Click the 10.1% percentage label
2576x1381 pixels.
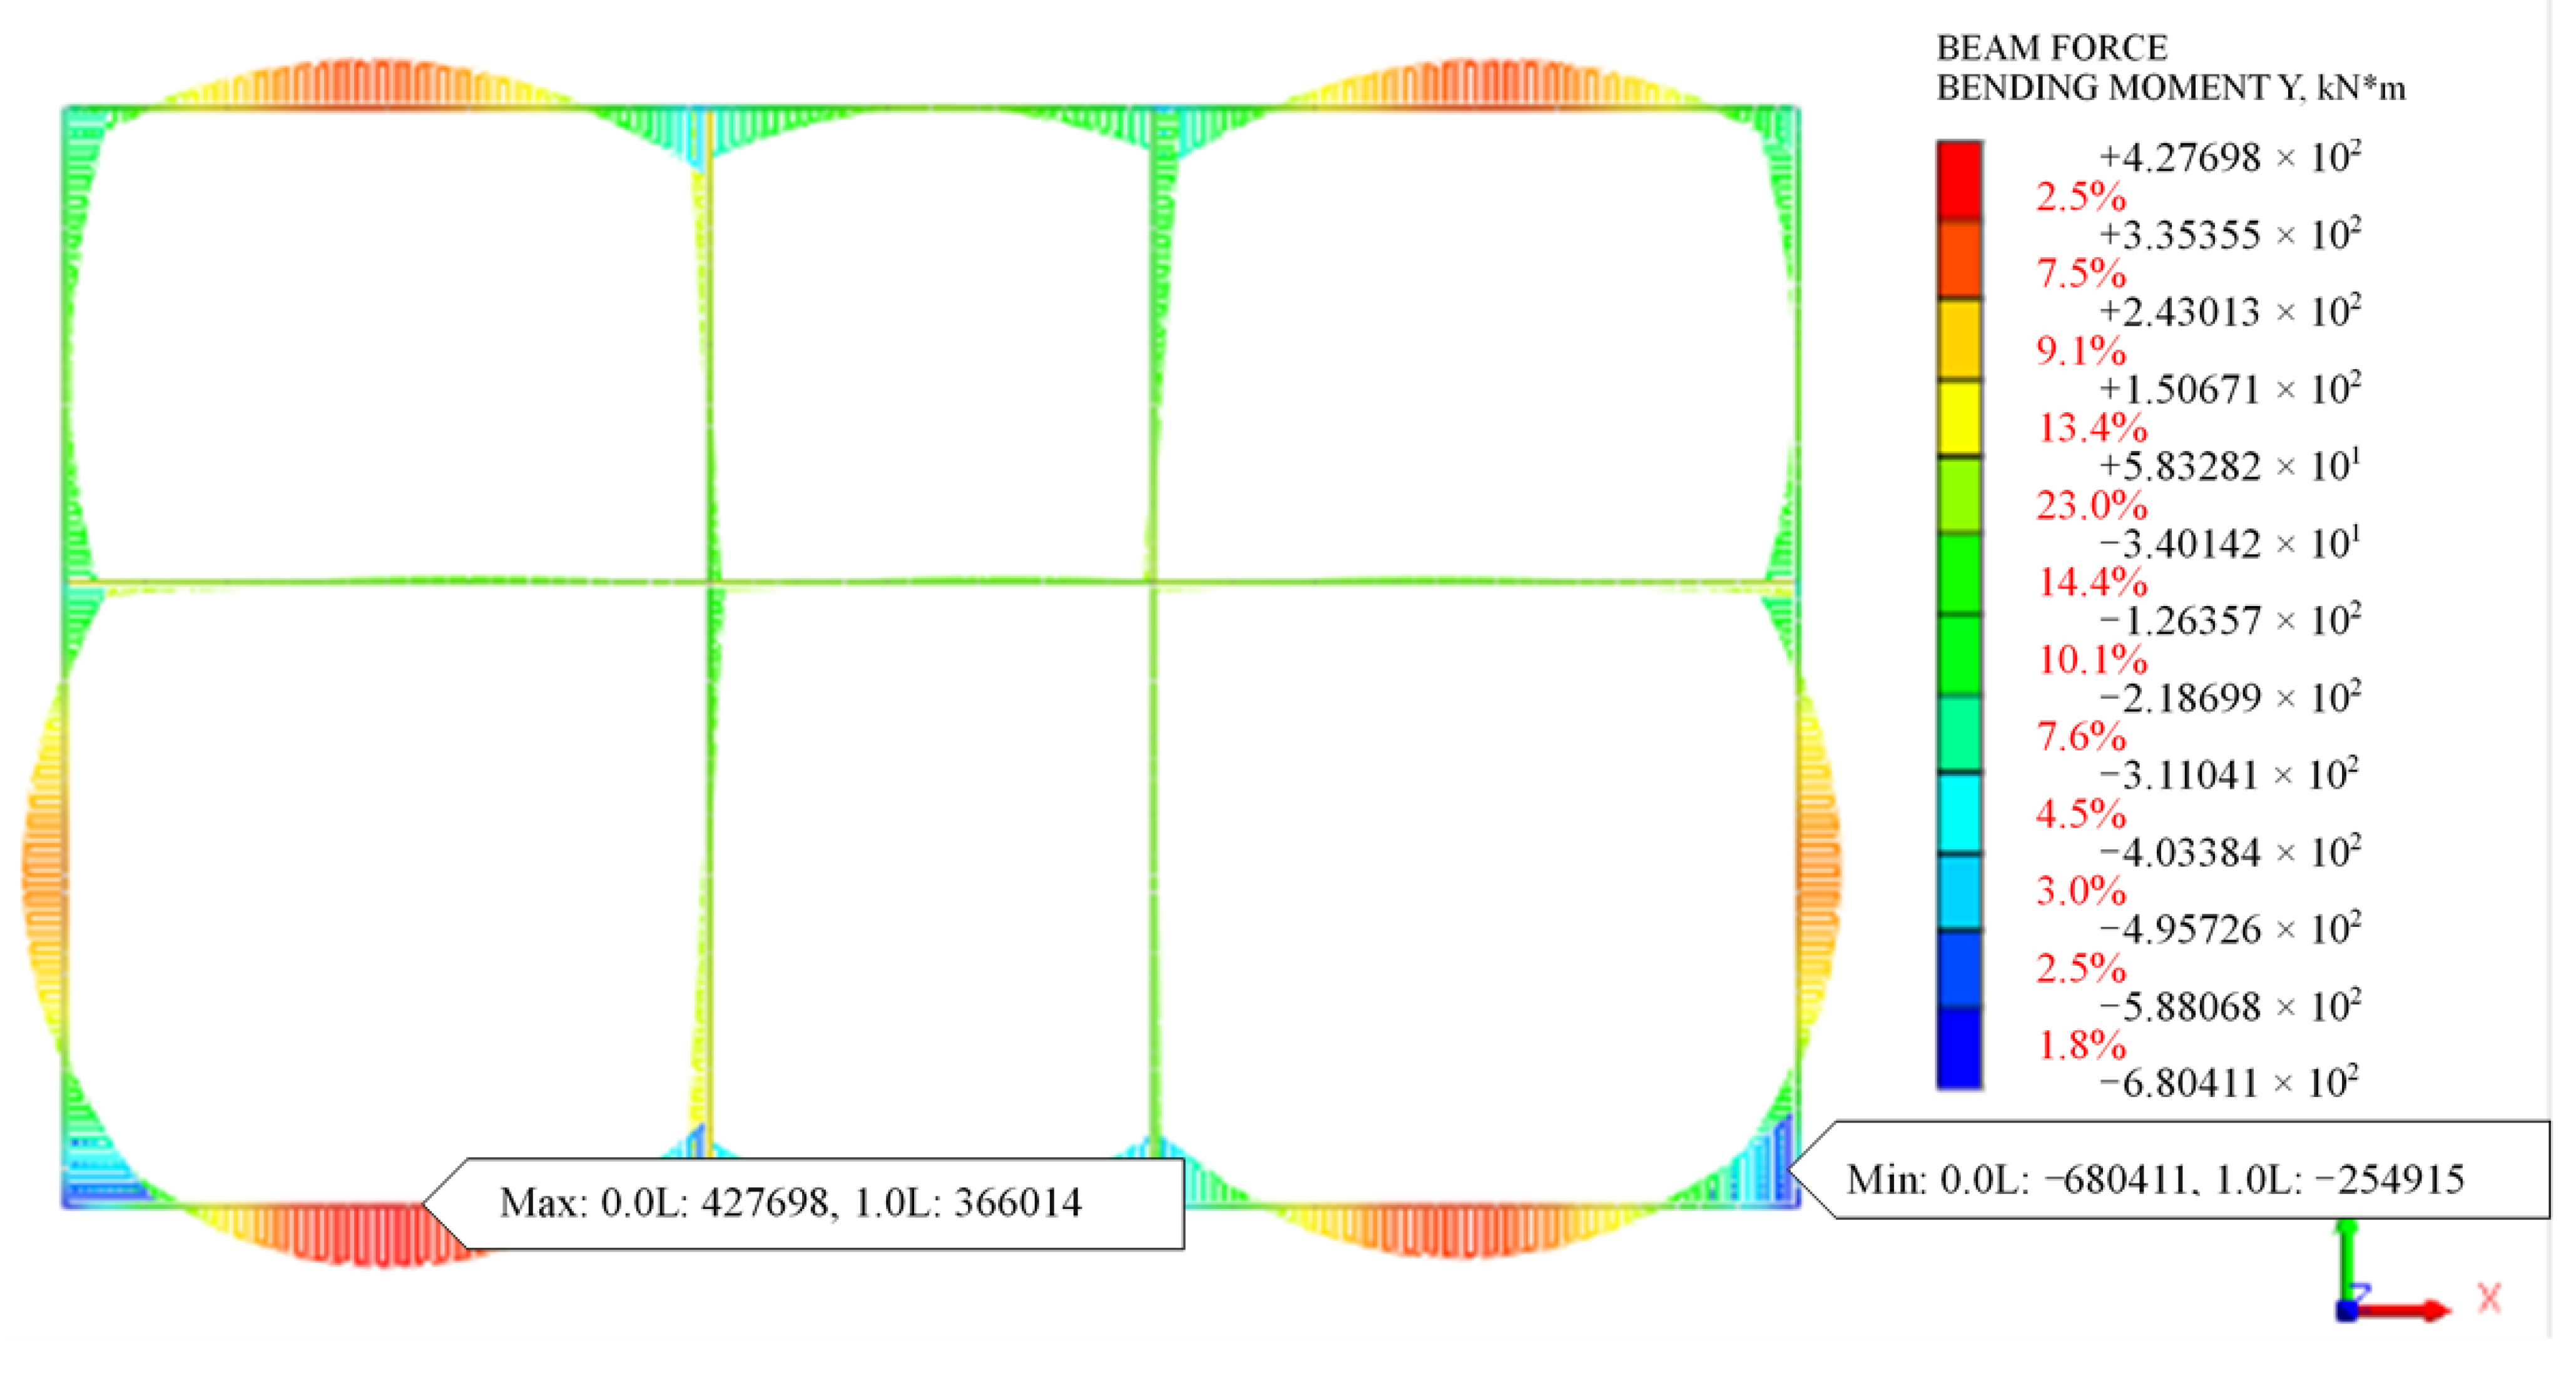point(2092,659)
